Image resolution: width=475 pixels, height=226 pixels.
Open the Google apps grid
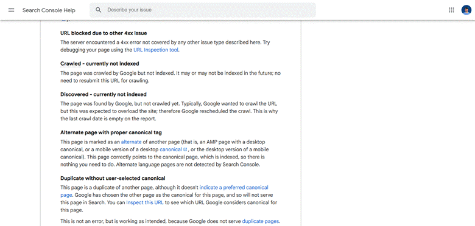(x=451, y=10)
